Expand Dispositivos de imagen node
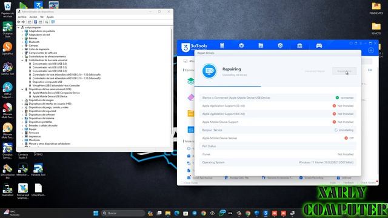 tap(22, 100)
